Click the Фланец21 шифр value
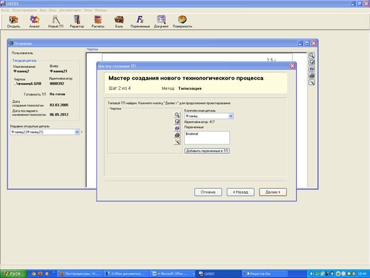The height and width of the screenshot is (278, 370). point(59,71)
